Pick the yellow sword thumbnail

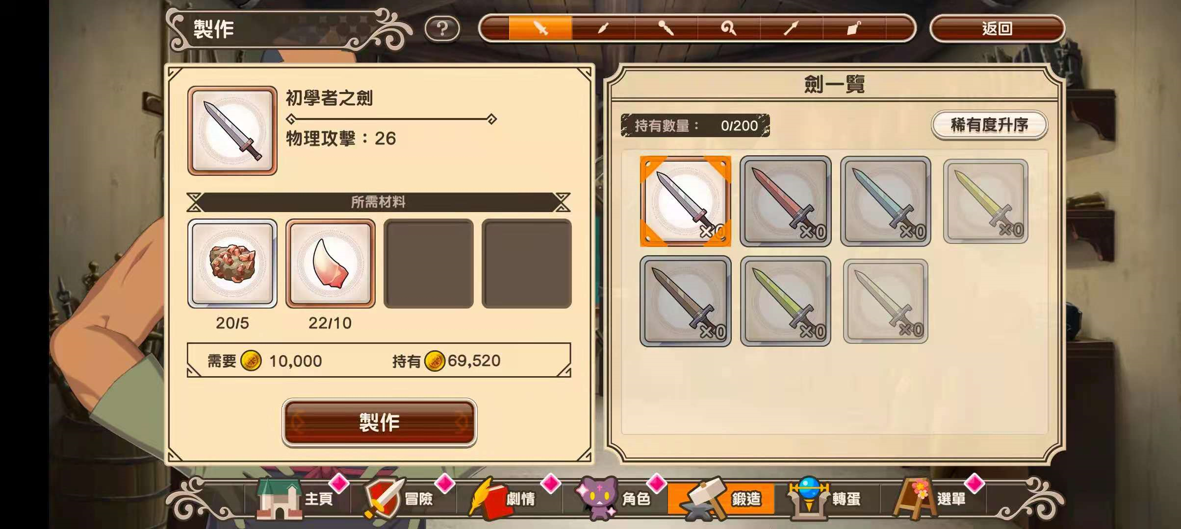[985, 201]
